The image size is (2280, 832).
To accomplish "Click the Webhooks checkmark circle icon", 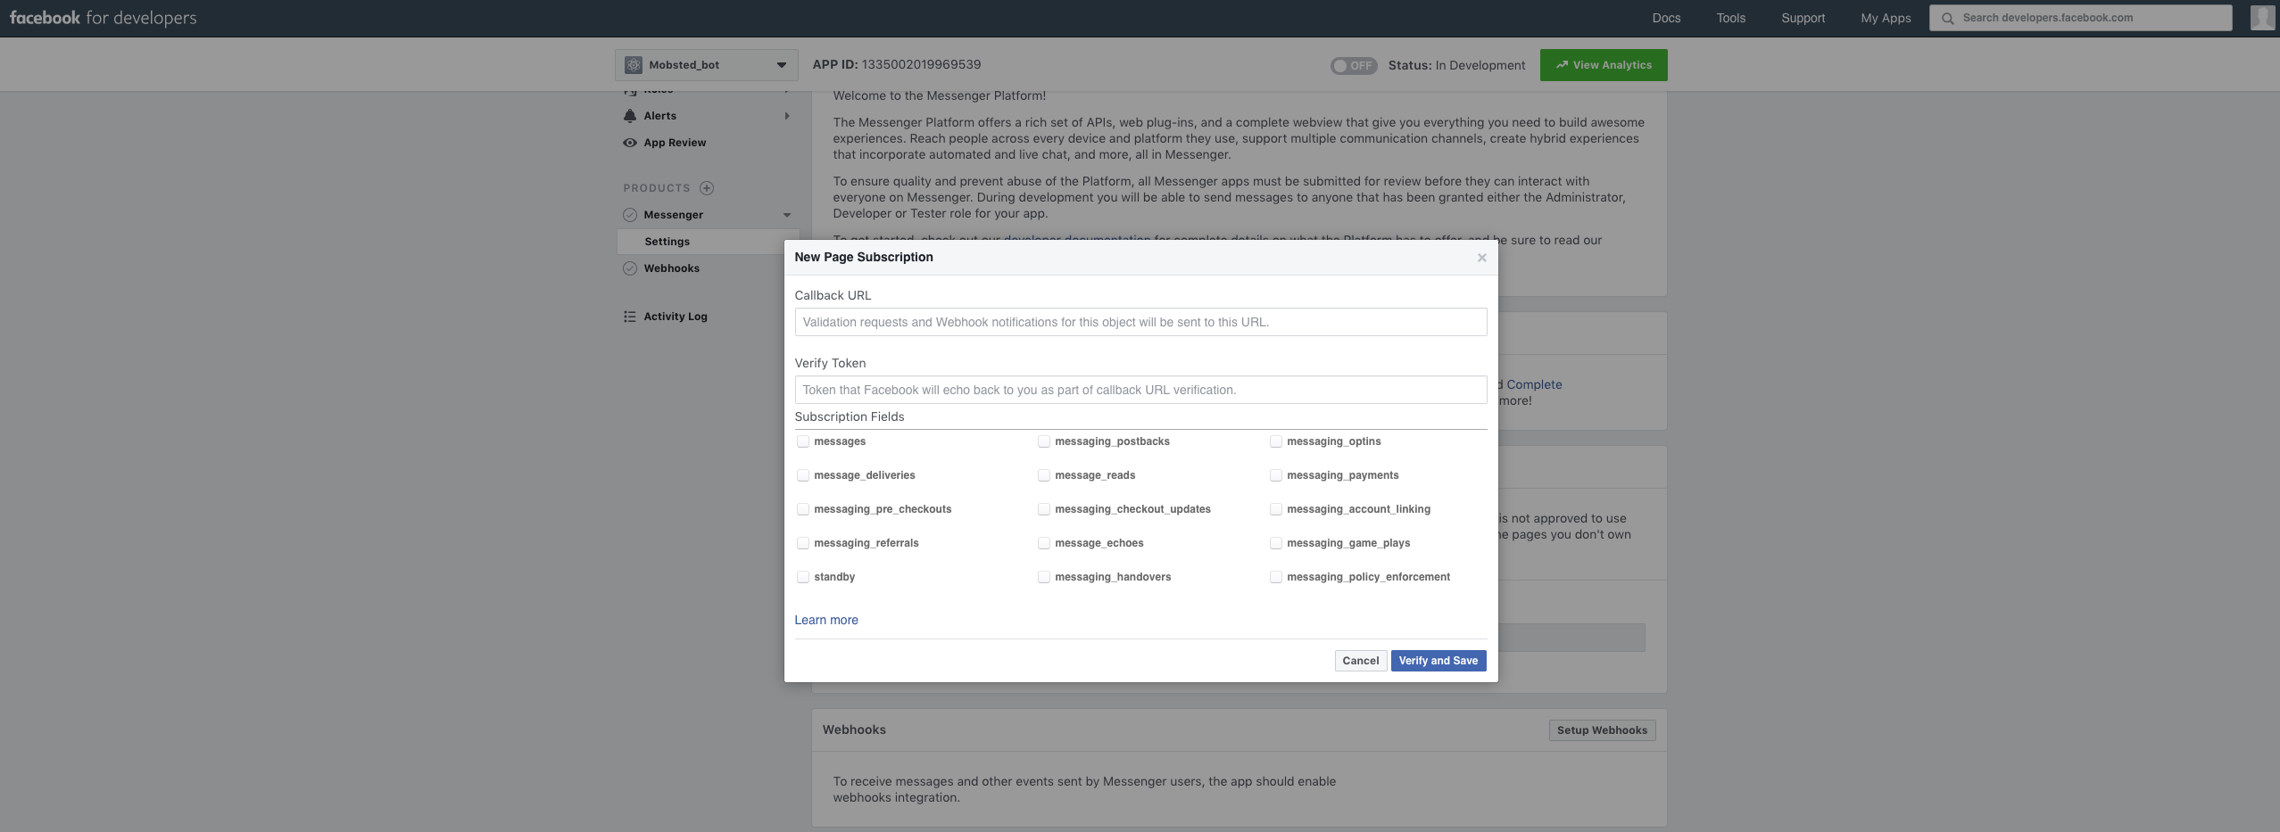I will 630,268.
